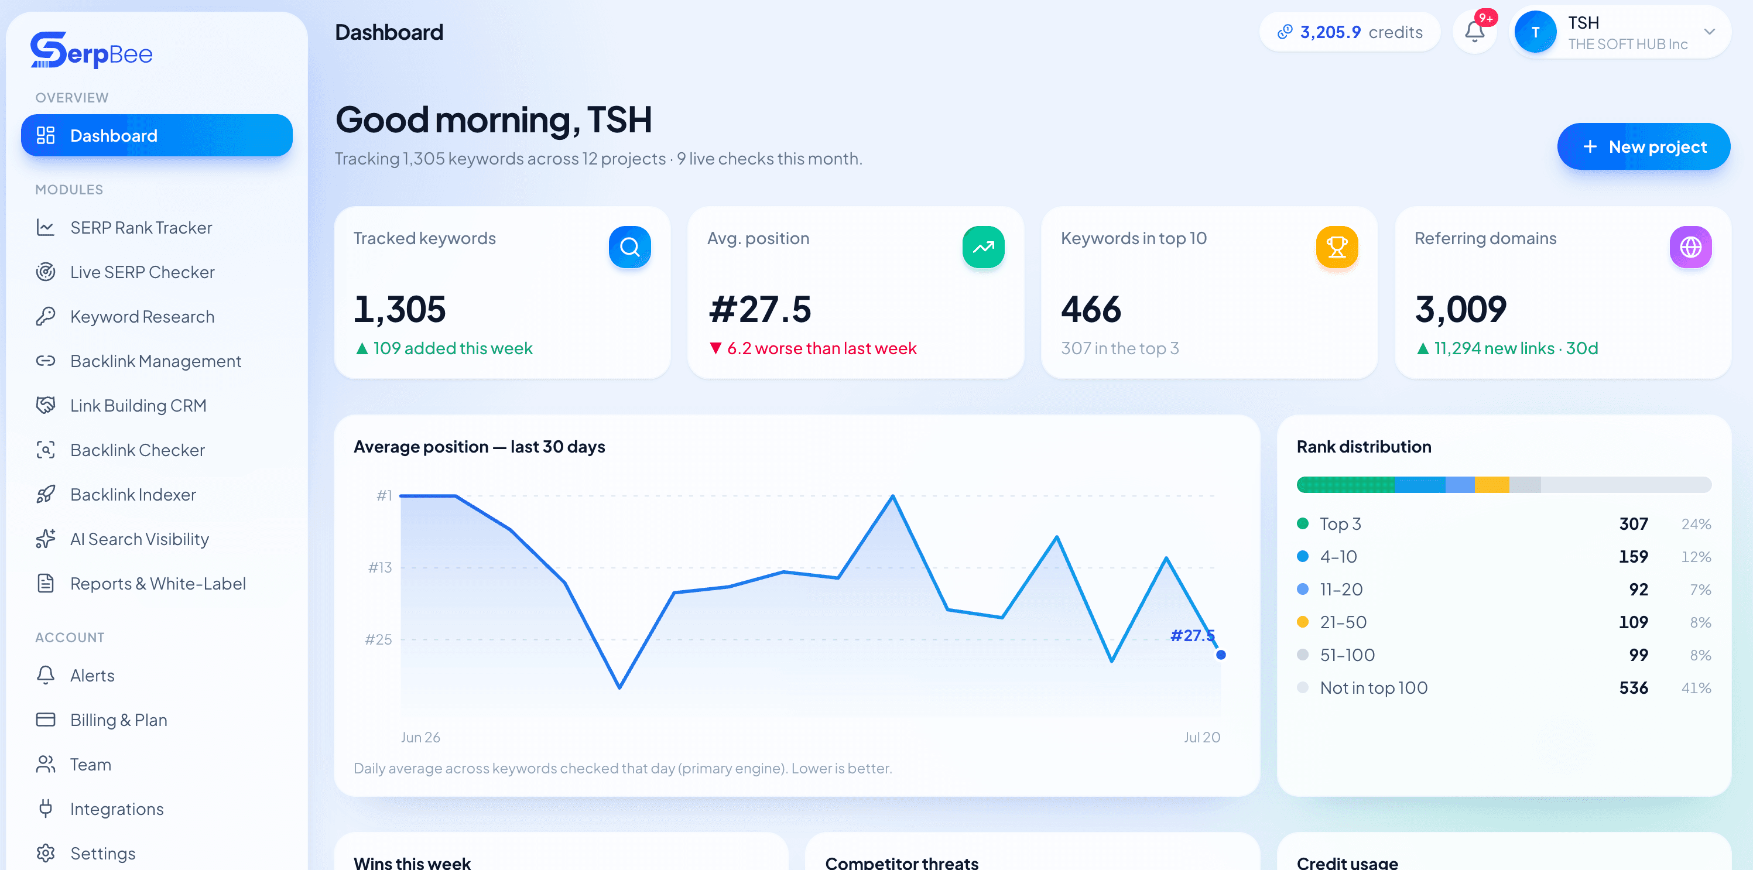
Task: Click the Team people icon
Action: [x=46, y=765]
